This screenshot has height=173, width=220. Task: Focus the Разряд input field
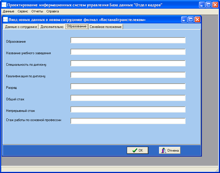(128, 86)
